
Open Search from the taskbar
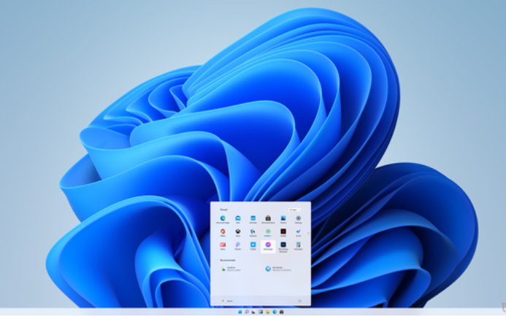(x=247, y=312)
